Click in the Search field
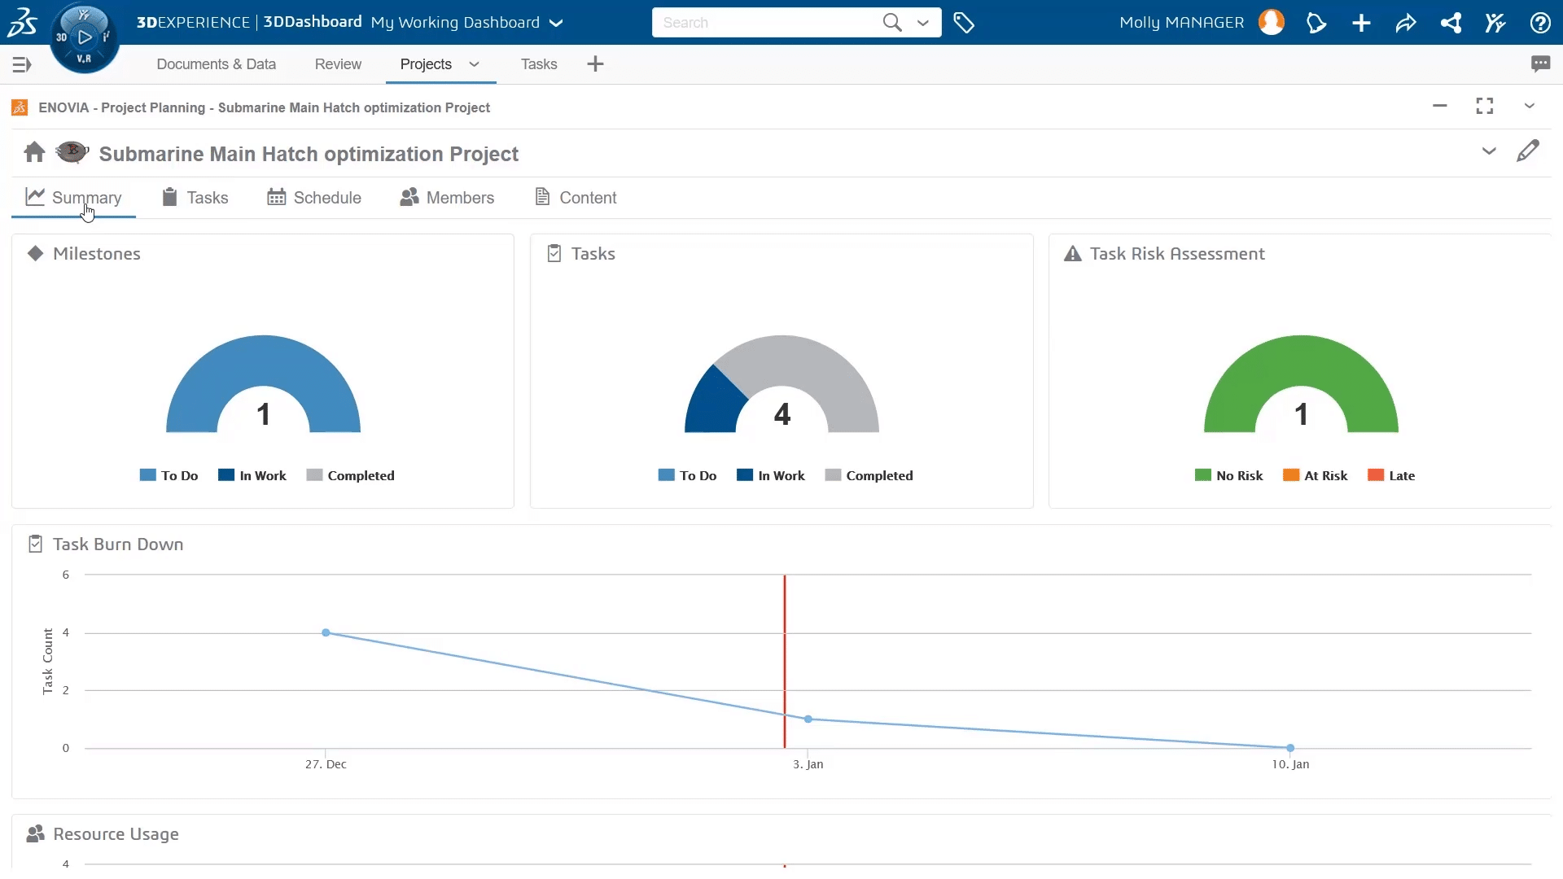Viewport: 1563px width, 879px height. click(x=765, y=23)
